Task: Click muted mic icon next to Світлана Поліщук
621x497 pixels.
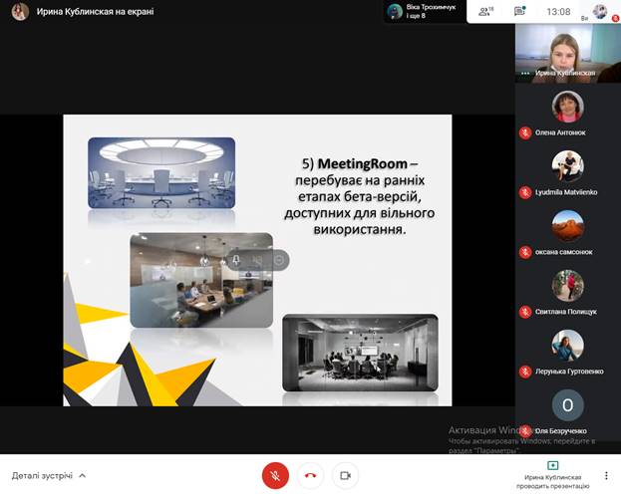Action: pyautogui.click(x=525, y=312)
